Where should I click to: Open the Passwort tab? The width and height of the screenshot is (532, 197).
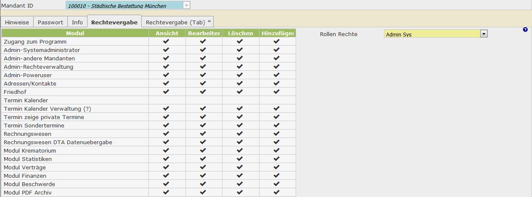coord(50,22)
